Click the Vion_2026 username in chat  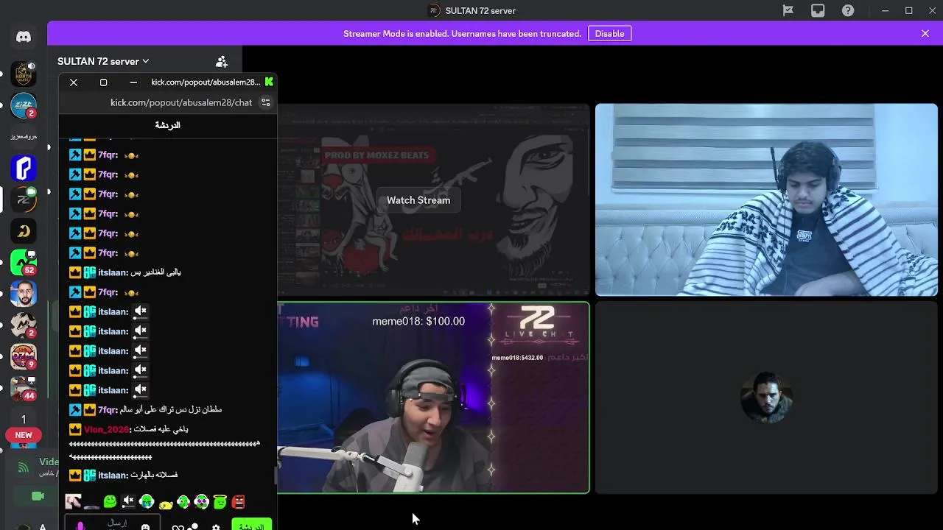point(106,429)
